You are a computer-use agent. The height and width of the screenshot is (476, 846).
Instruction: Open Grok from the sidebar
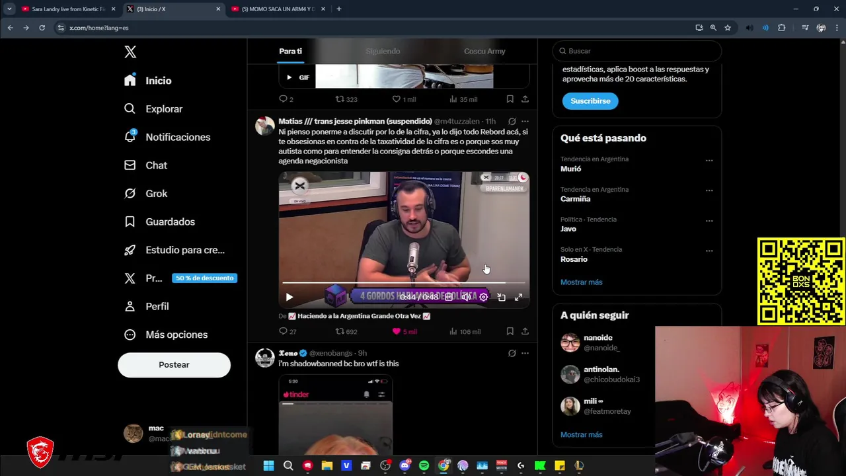(x=146, y=194)
